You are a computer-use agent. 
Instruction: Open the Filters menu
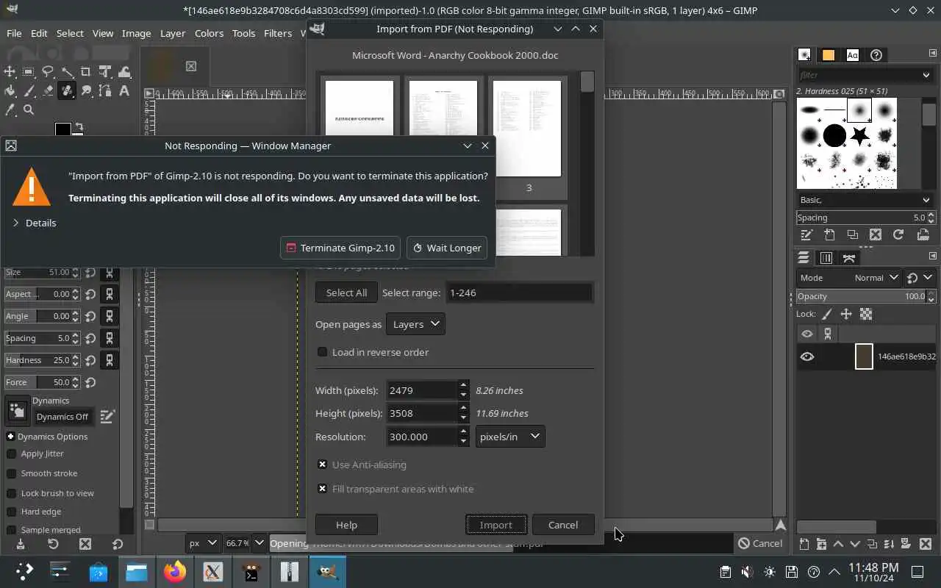[x=278, y=33]
